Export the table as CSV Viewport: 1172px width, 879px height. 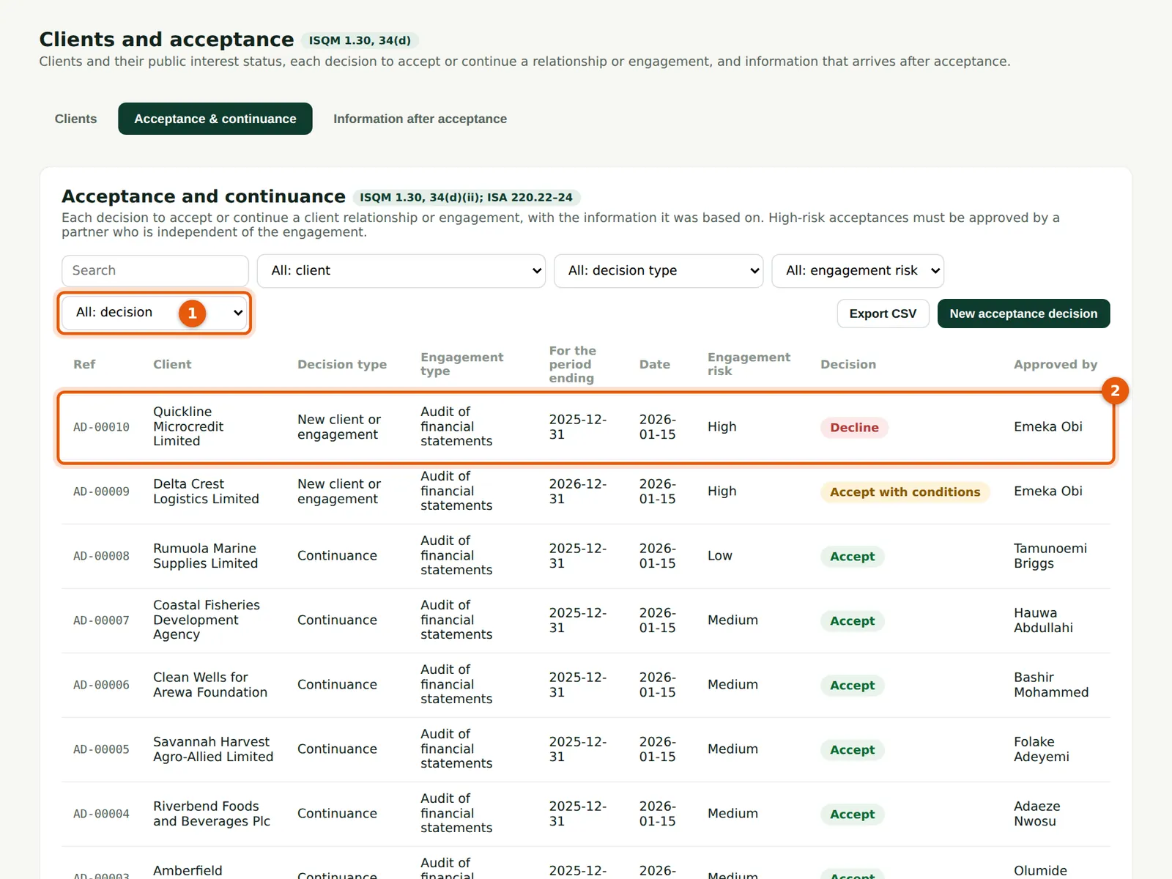pyautogui.click(x=883, y=314)
